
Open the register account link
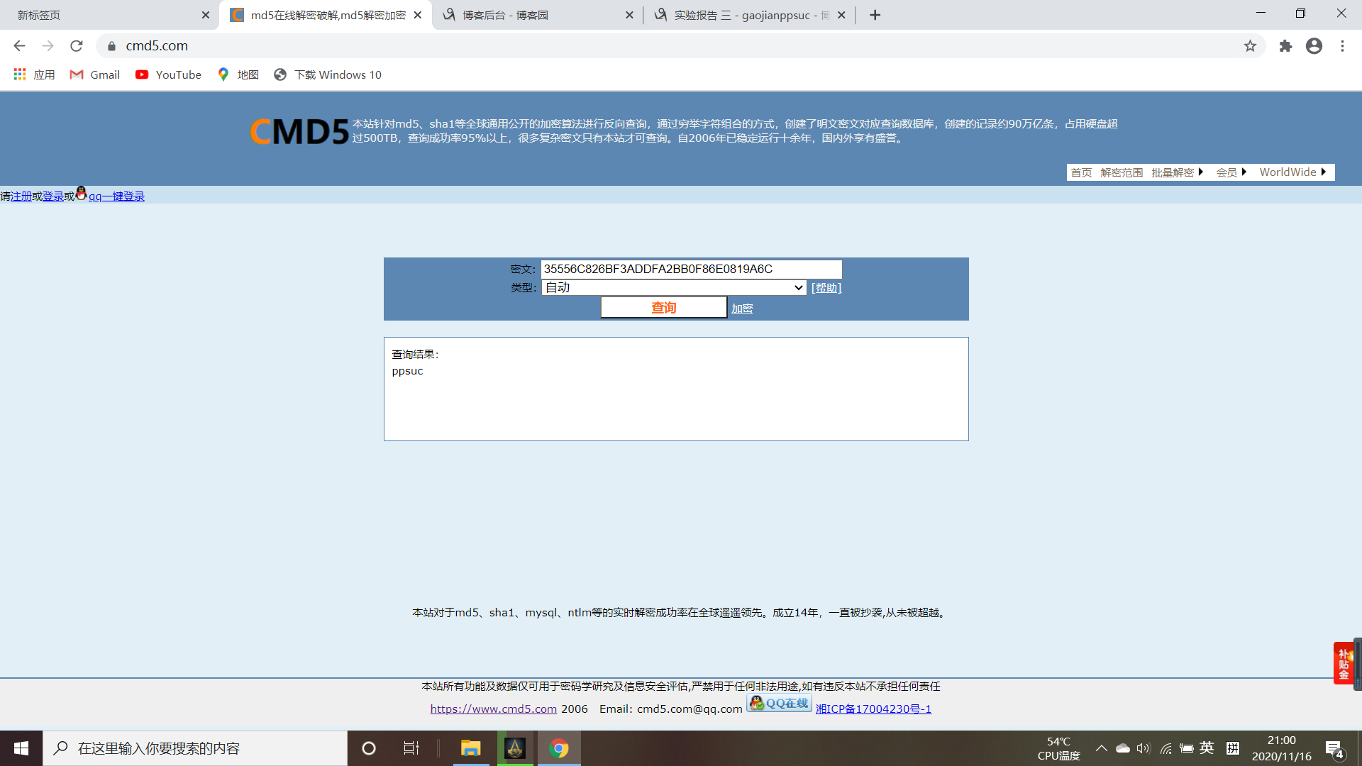[x=21, y=196]
